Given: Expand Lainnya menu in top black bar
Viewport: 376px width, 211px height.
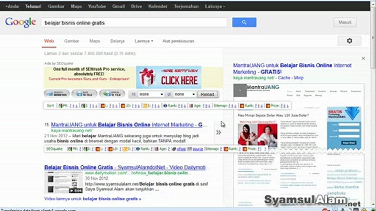Looking at the screenshot, I should click(215, 6).
